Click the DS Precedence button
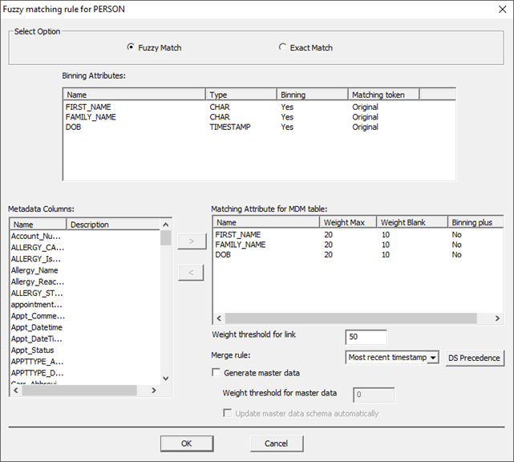This screenshot has width=514, height=462. coord(475,358)
